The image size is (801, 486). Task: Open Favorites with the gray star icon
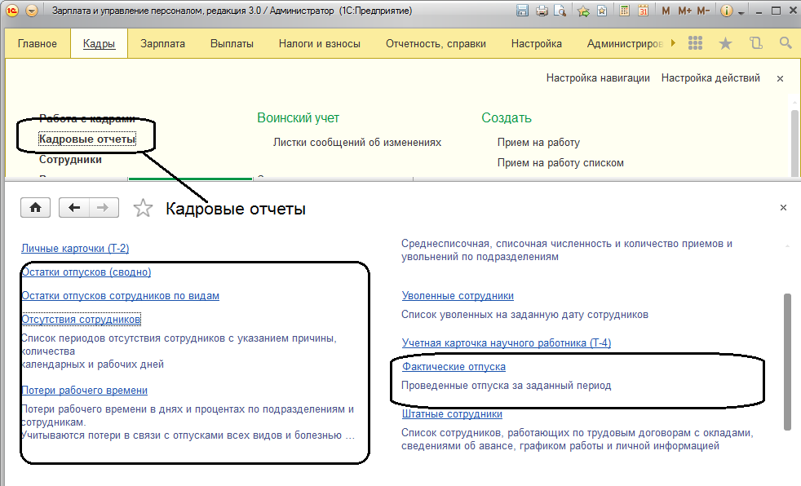click(x=725, y=43)
